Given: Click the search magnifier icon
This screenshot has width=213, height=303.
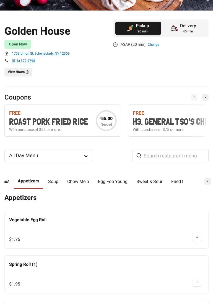Looking at the screenshot, I should click(139, 156).
